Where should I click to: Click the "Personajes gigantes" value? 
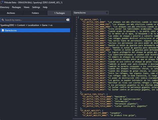[x=126, y=104]
